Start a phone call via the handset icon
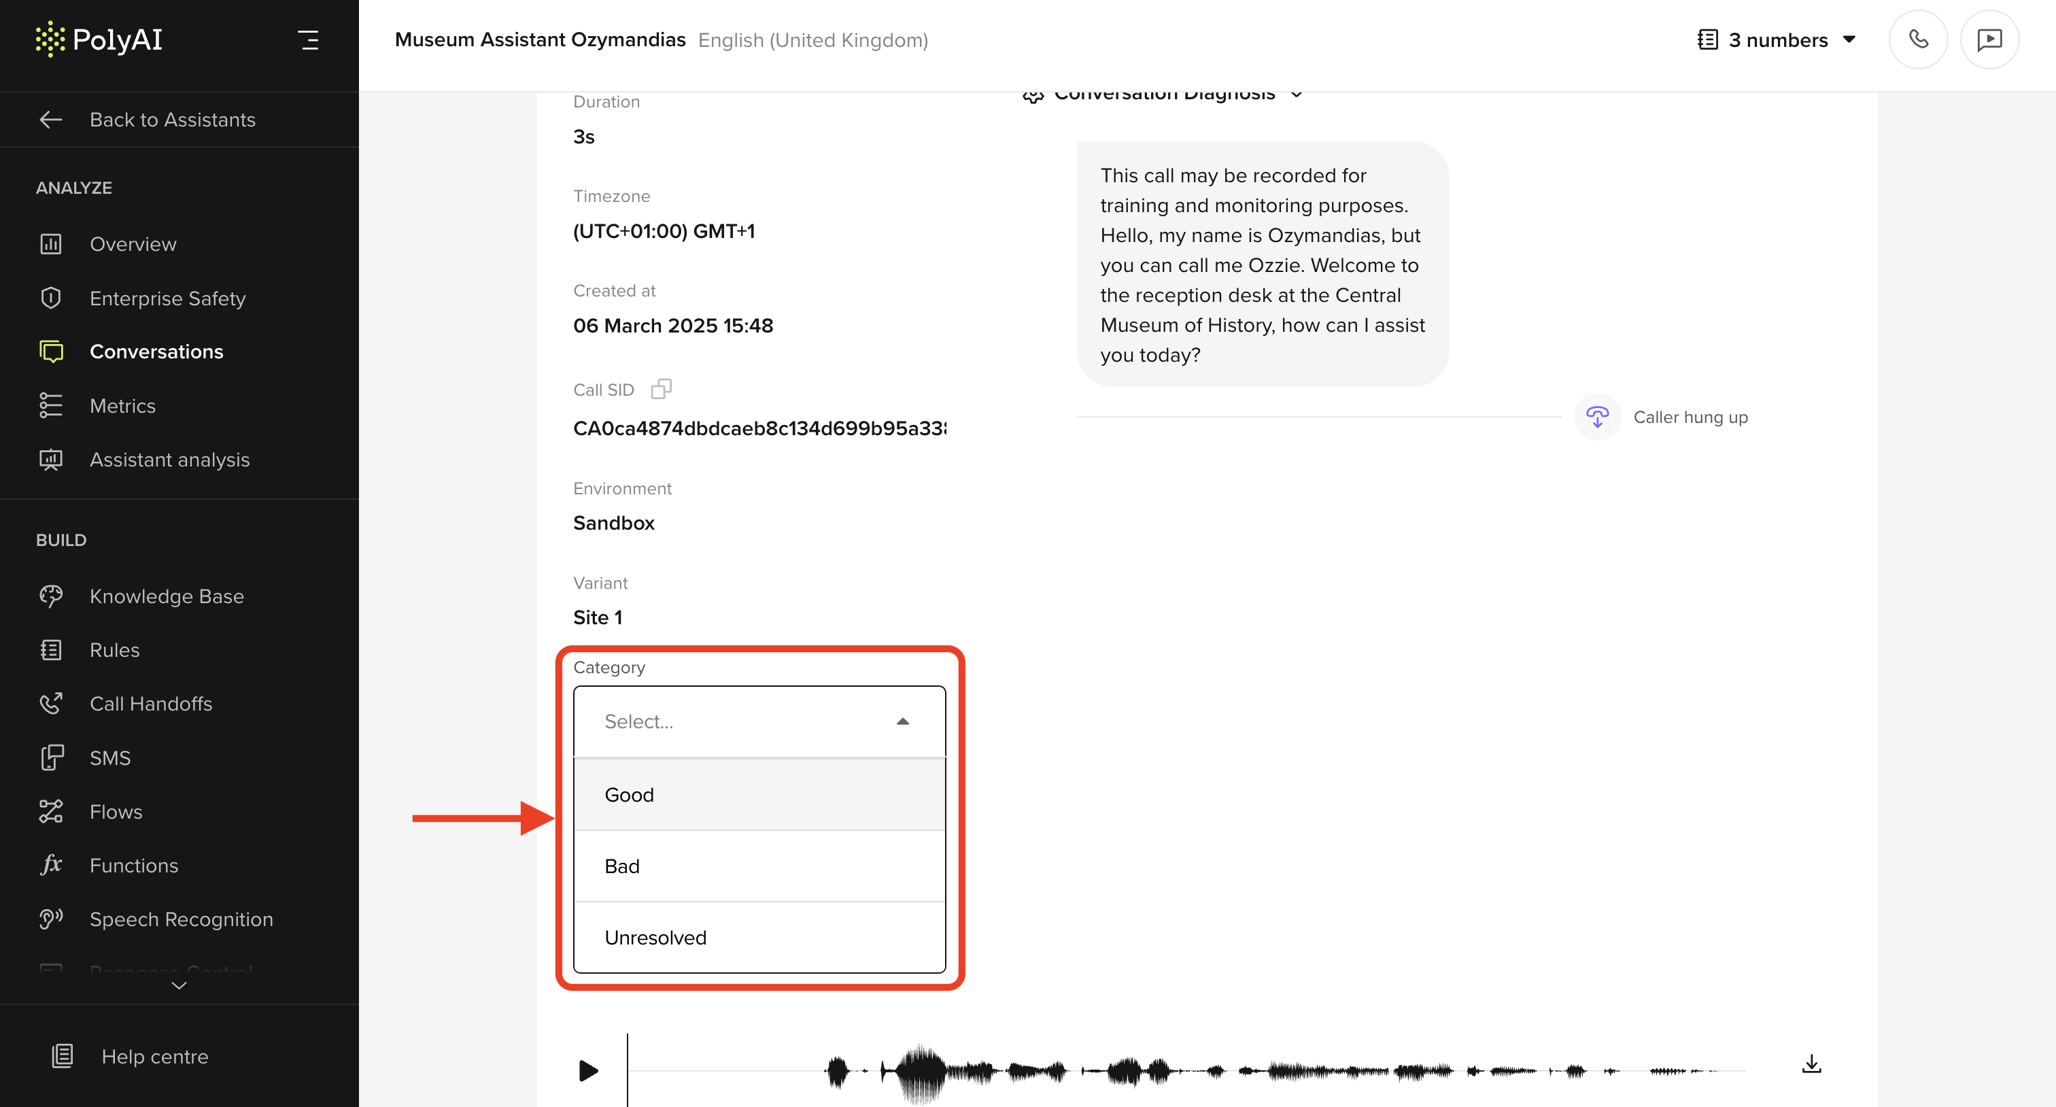This screenshot has width=2056, height=1107. (1918, 38)
